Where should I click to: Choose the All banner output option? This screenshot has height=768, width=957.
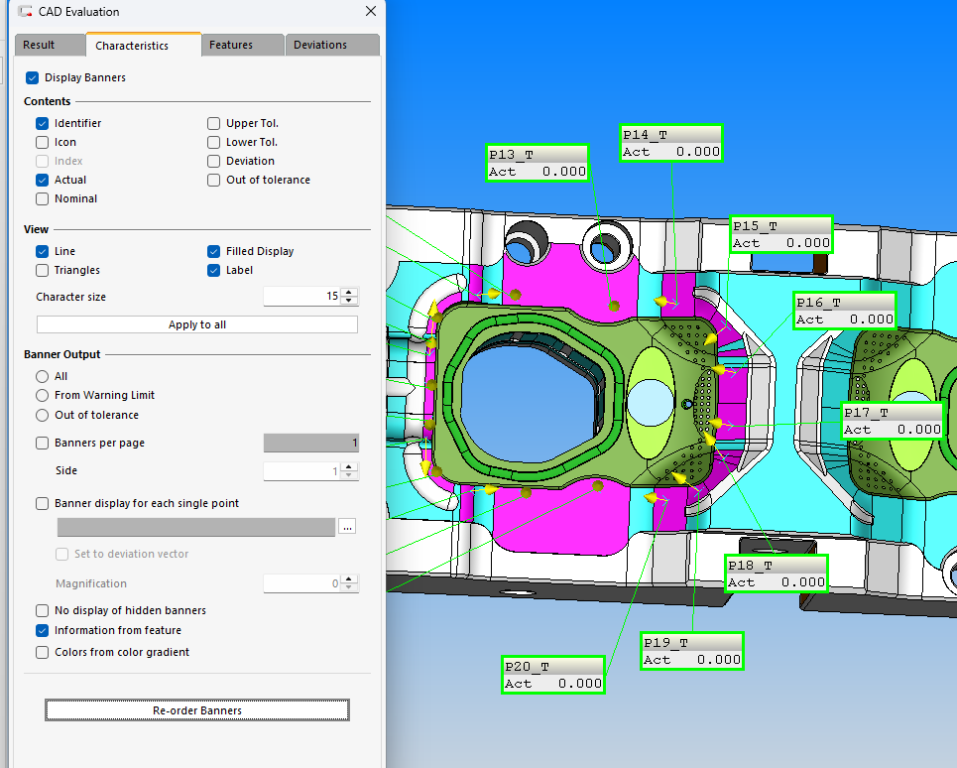point(42,377)
